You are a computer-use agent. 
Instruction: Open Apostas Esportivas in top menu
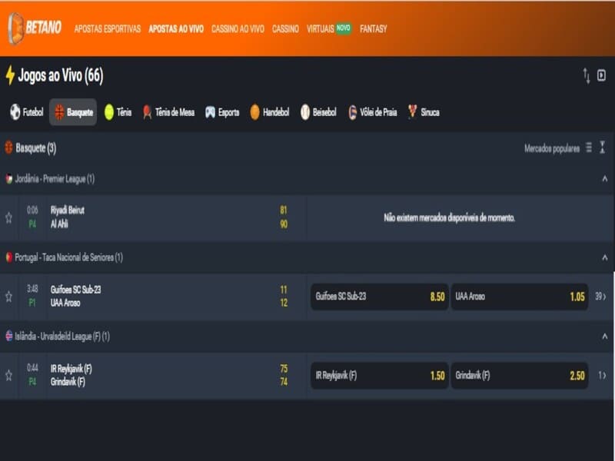pos(107,28)
